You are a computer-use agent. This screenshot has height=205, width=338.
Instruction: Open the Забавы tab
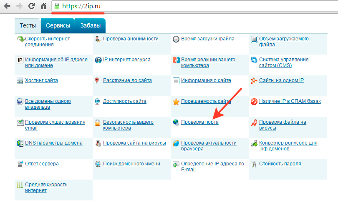90,25
